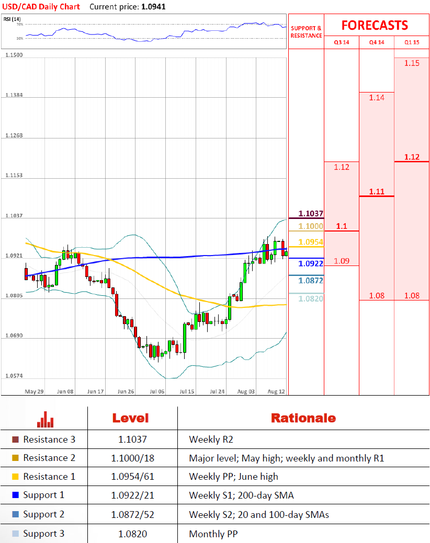Click the Support 2 row label
Screen dimensions: 430x543
coord(43,514)
